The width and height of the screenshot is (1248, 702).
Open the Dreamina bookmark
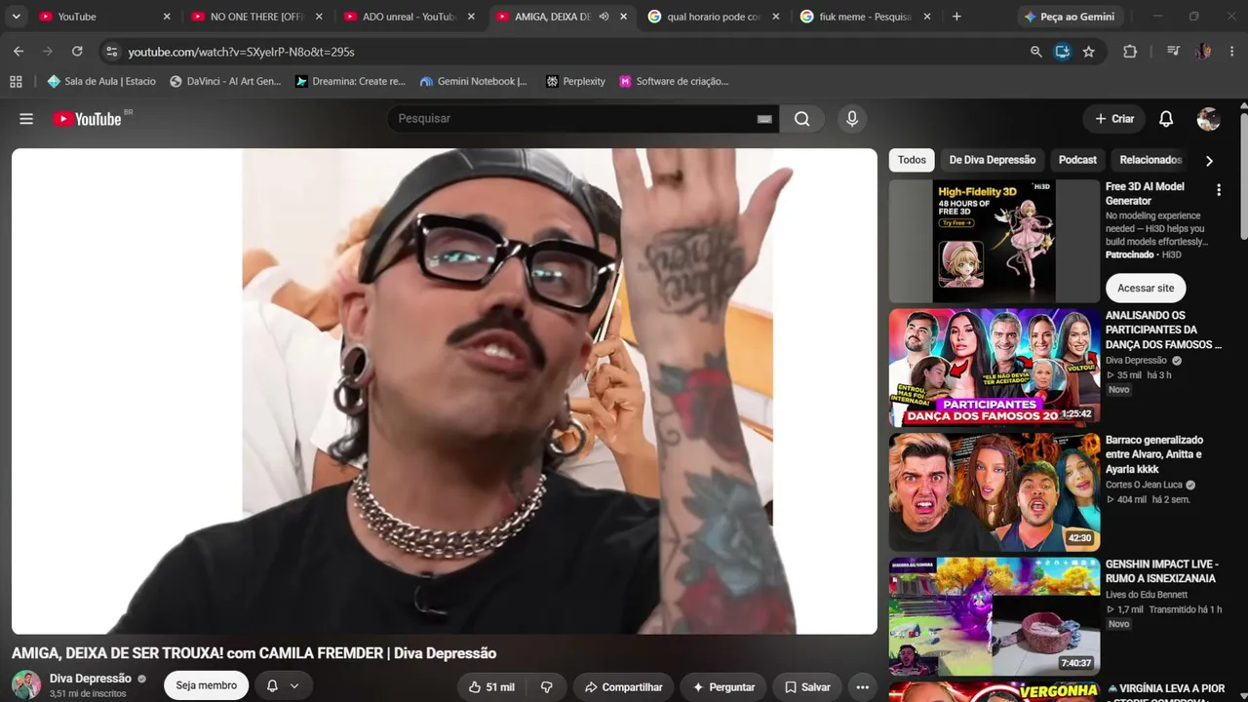tap(350, 82)
